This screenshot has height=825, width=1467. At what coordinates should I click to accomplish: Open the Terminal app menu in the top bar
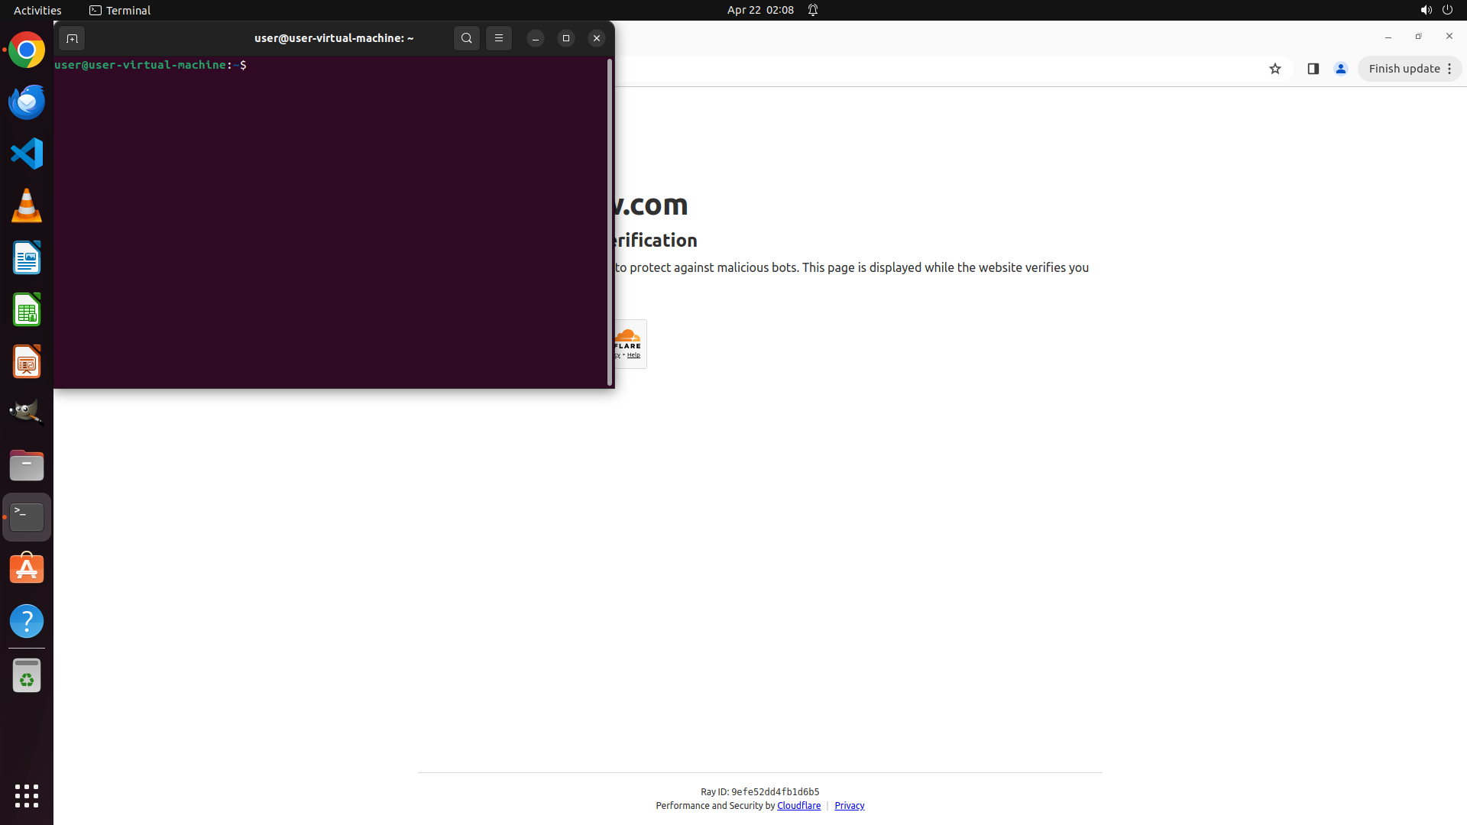(120, 10)
